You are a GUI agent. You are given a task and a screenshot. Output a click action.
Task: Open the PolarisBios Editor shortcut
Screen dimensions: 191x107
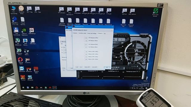[x=15, y=21]
